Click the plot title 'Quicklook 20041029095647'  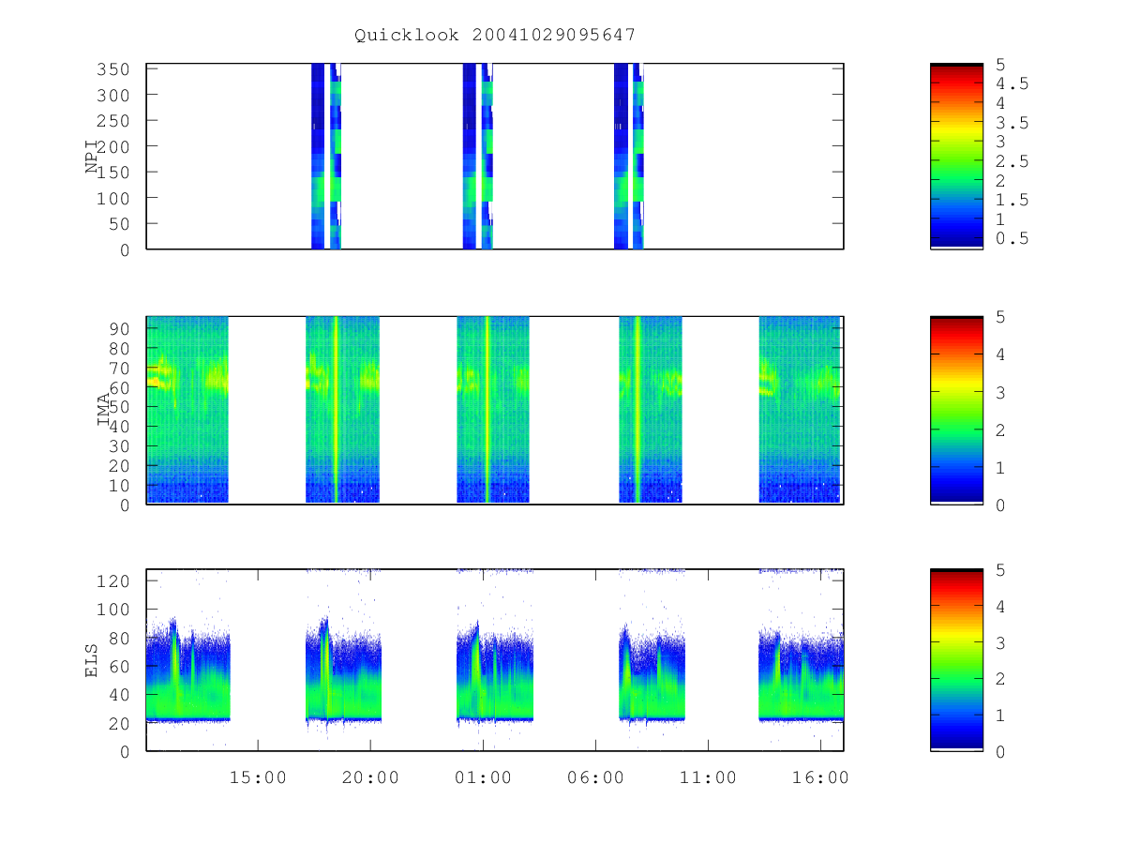(495, 36)
